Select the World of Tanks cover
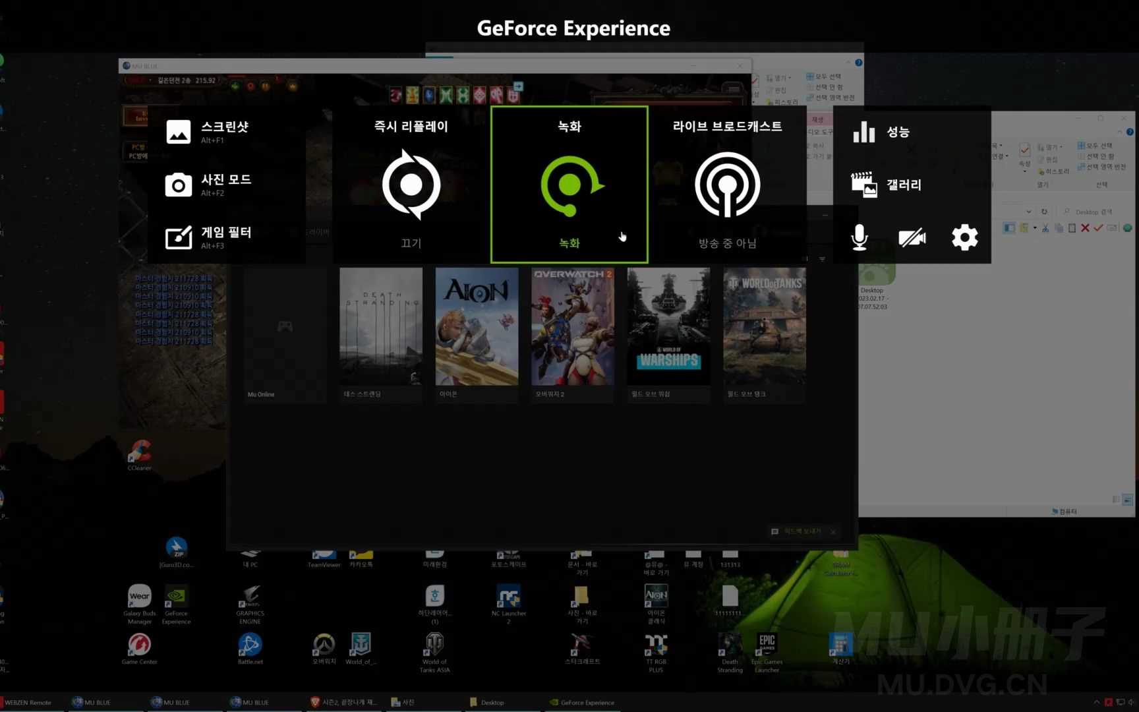1139x712 pixels. 765,326
